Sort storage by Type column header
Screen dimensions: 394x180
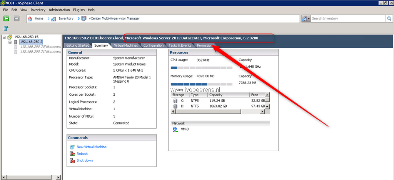tap(198, 95)
